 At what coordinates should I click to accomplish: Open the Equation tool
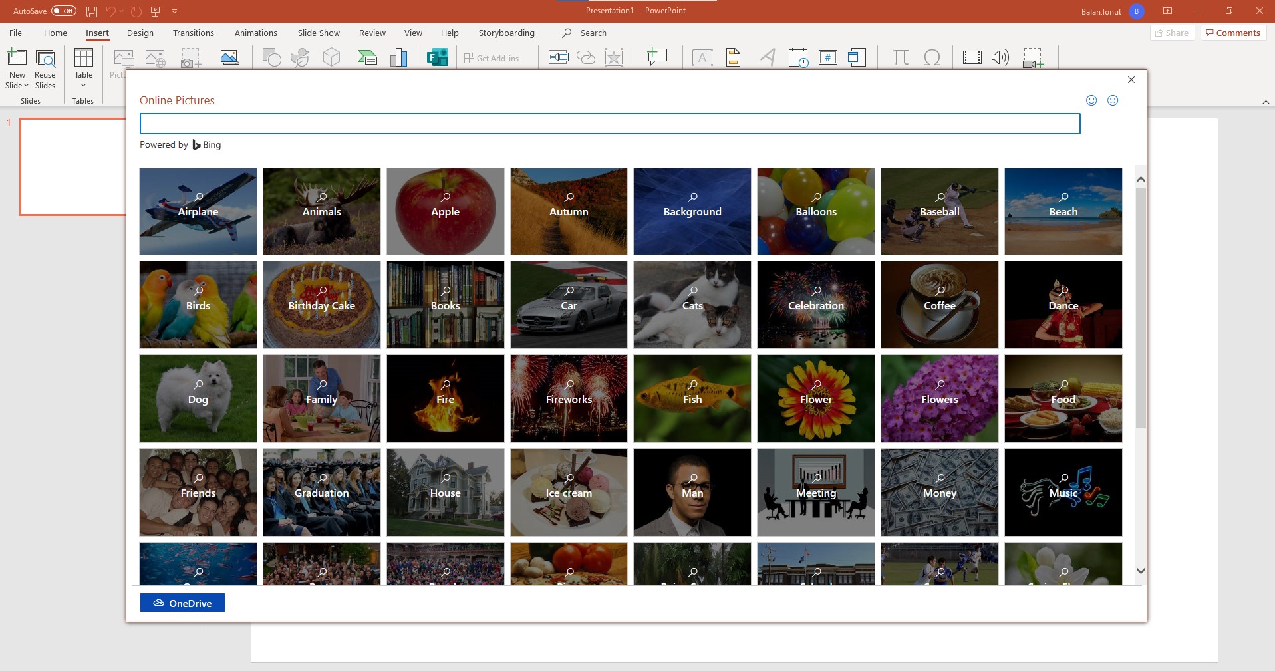(x=900, y=57)
